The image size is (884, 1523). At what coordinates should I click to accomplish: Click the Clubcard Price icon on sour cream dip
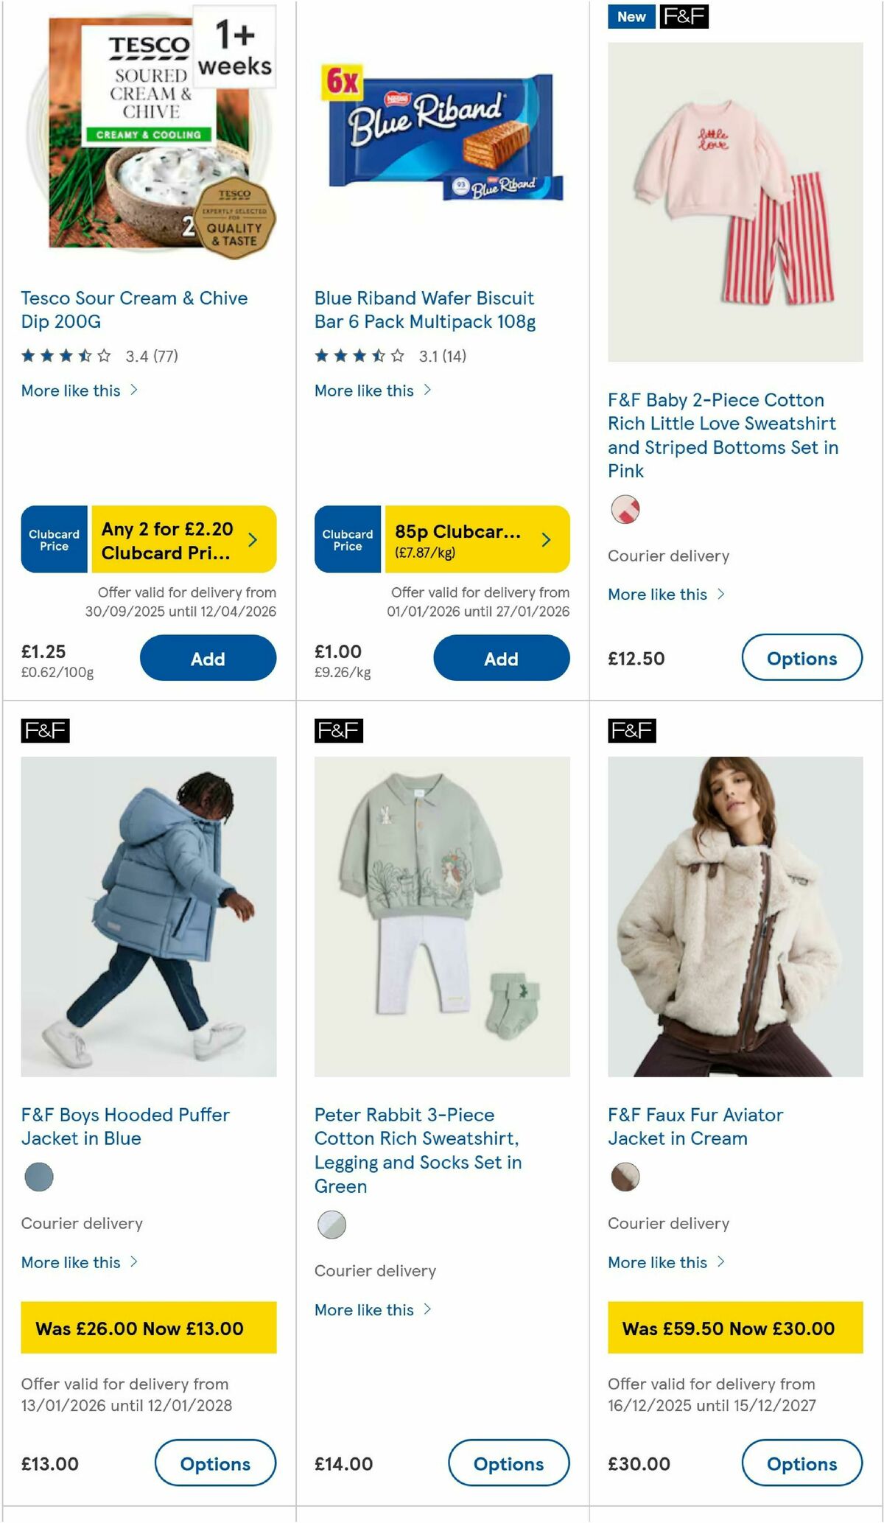pos(52,539)
